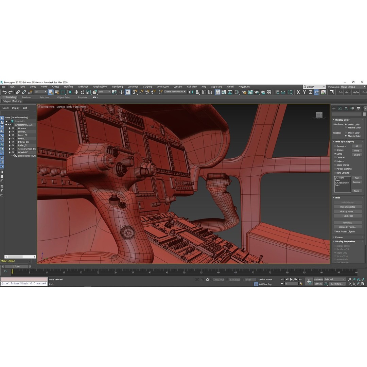Hide the Airscrew object via eye icon
The width and height of the screenshot is (367, 367).
point(13,128)
